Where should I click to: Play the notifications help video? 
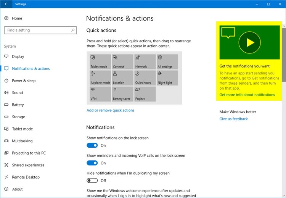[249, 42]
